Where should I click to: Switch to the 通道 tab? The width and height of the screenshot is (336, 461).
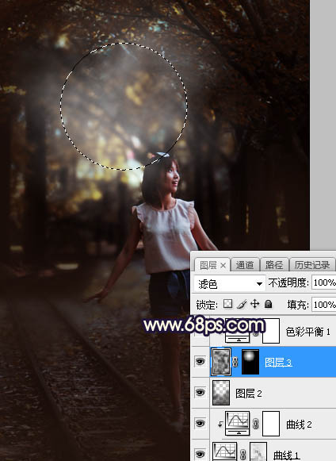(245, 265)
